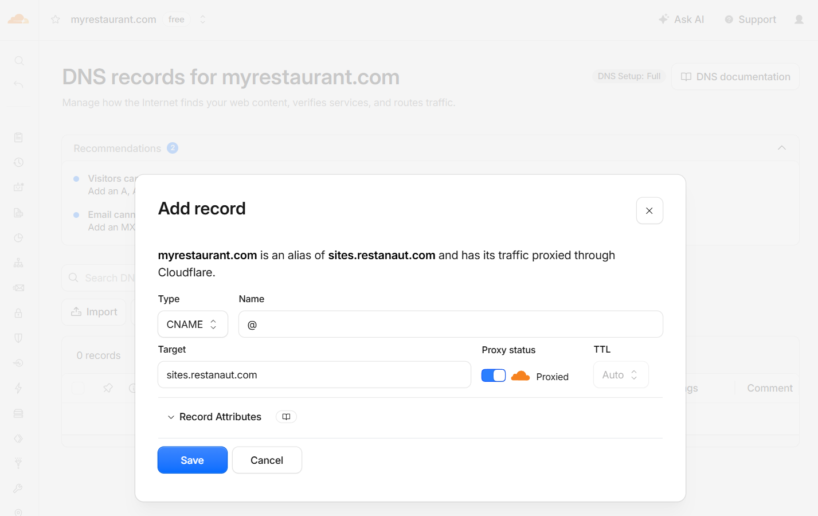
Task: Save the new CNAME record
Action: pos(193,460)
